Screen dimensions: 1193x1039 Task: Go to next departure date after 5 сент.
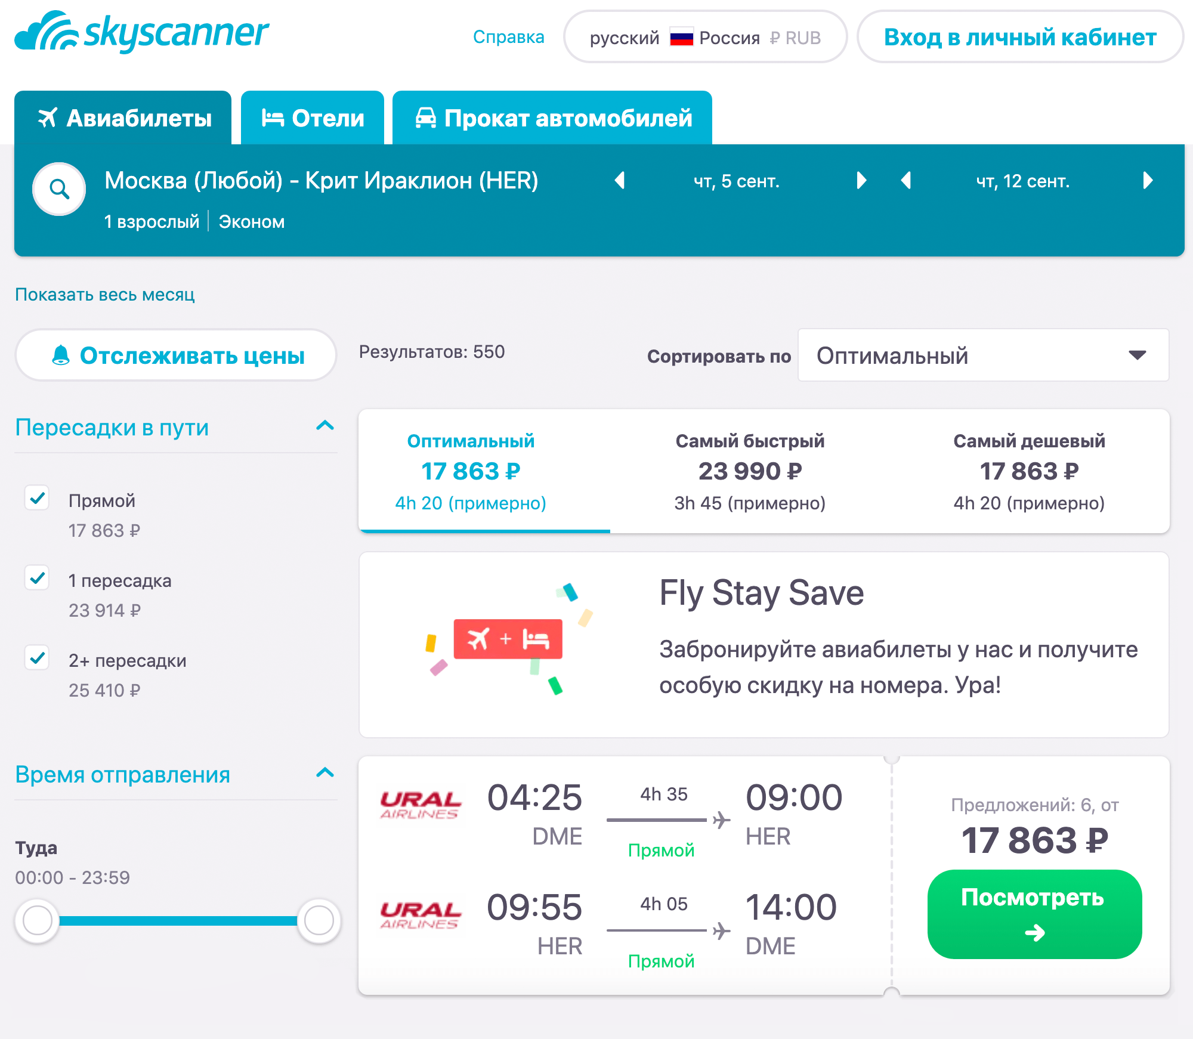pos(861,180)
